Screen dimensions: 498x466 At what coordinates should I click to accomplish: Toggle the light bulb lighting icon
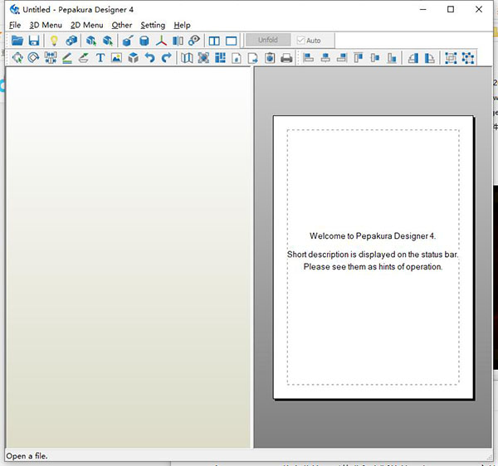click(x=55, y=41)
